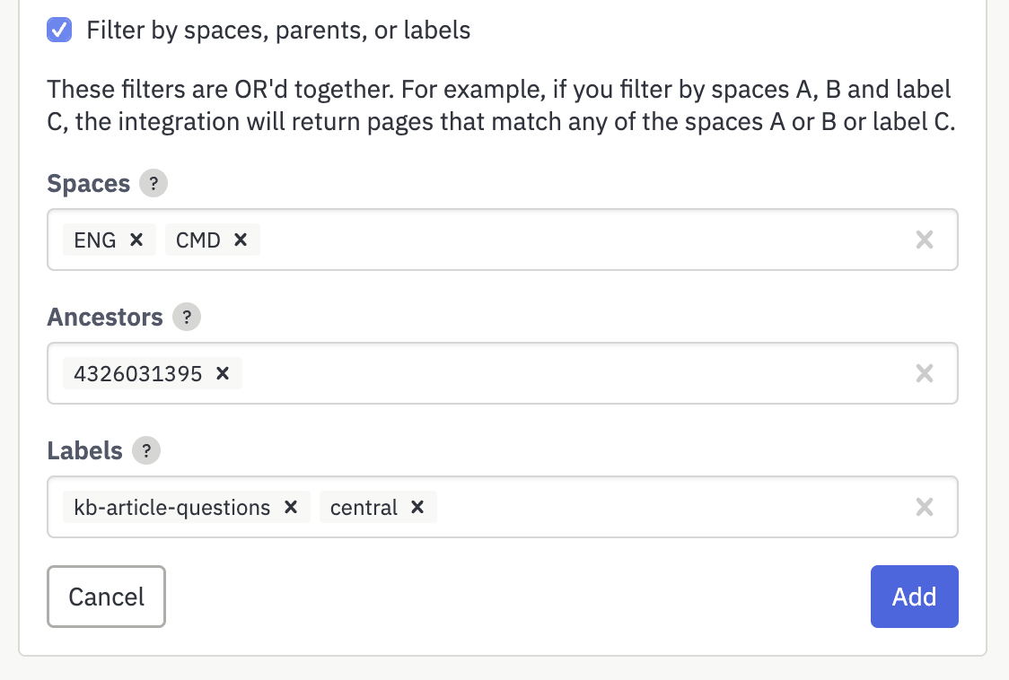
Task: Focus the Spaces input field
Action: 579,240
